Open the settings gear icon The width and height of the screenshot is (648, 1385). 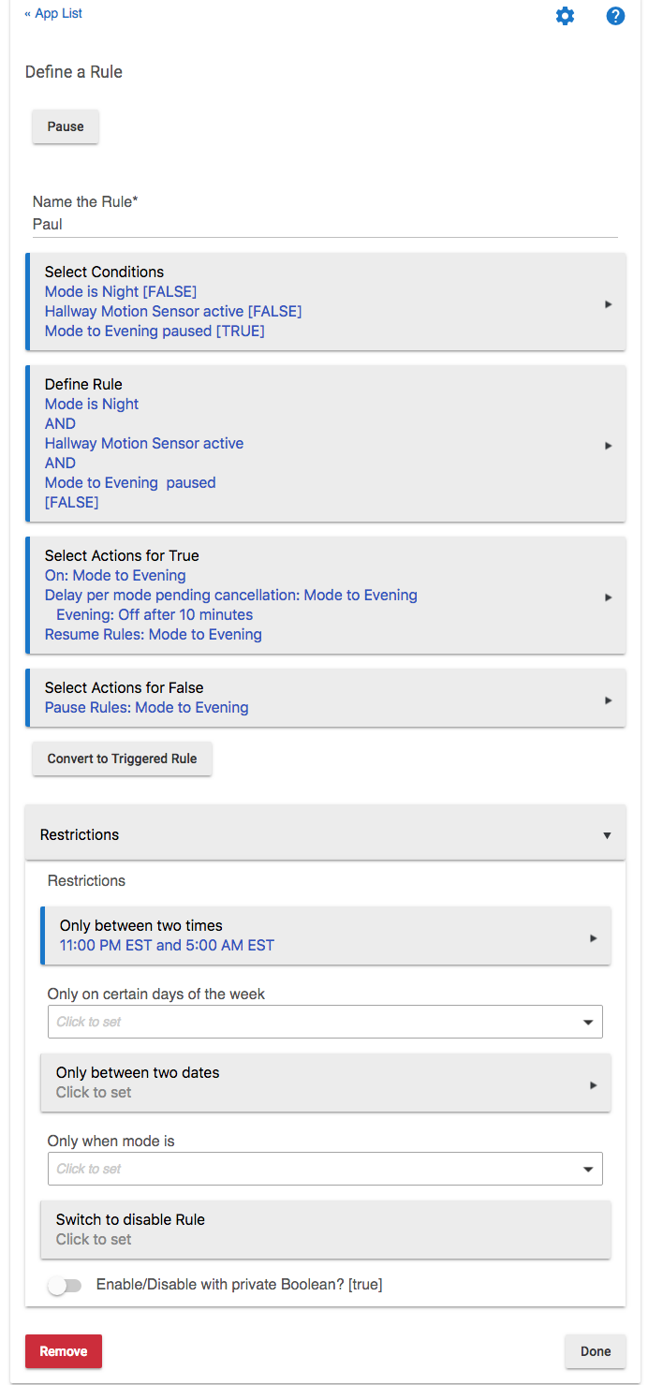(x=565, y=16)
